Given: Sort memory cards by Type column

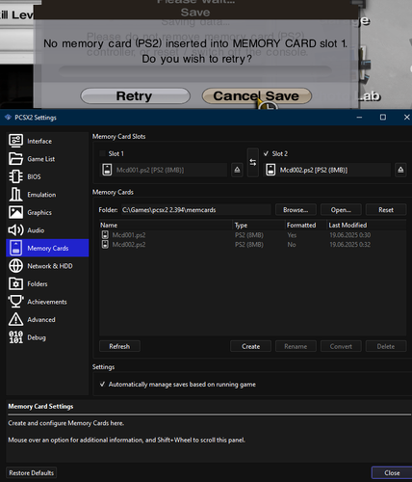Looking at the screenshot, I should 259,225.
